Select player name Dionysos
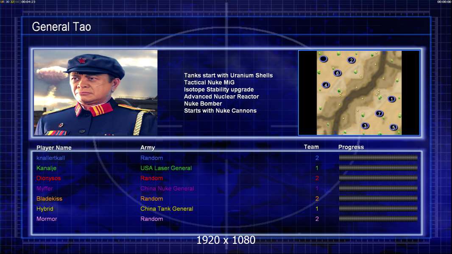 (48, 178)
